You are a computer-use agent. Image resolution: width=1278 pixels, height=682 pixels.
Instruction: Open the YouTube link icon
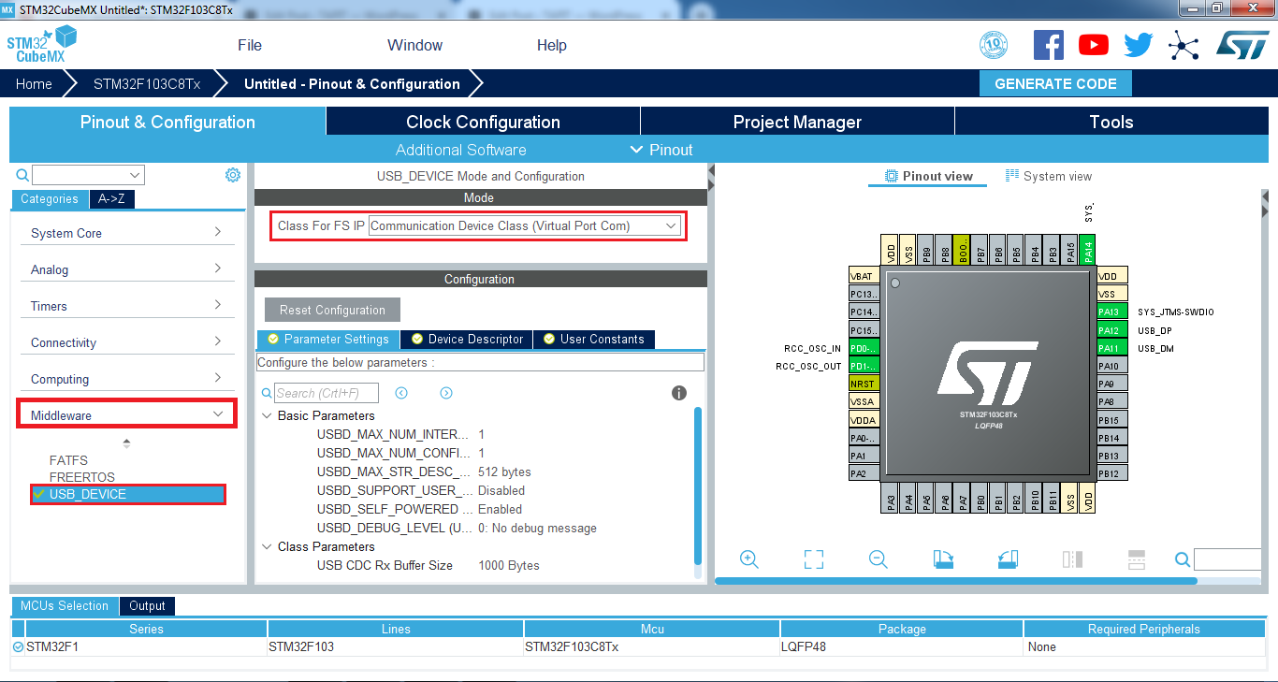pyautogui.click(x=1093, y=45)
